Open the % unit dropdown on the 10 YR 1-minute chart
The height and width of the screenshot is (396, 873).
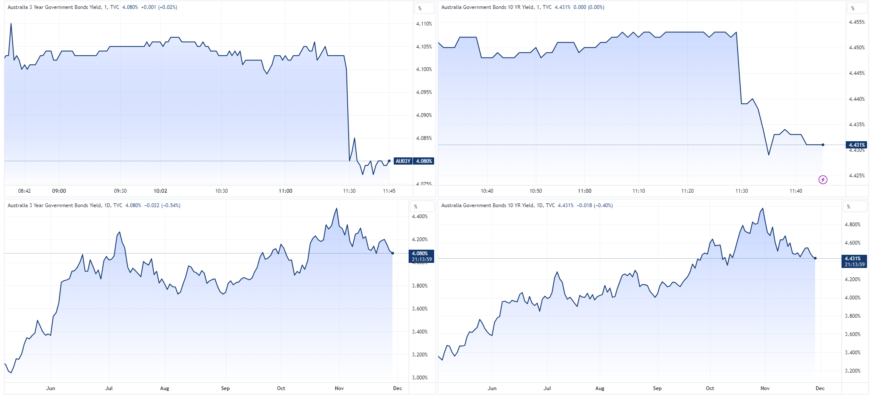pyautogui.click(x=856, y=8)
